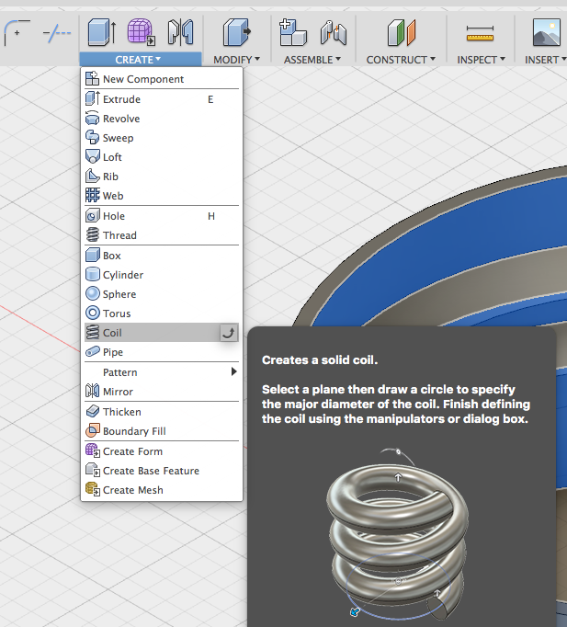This screenshot has width=567, height=627.
Task: Click the Extrude toolbar icon
Action: click(102, 32)
